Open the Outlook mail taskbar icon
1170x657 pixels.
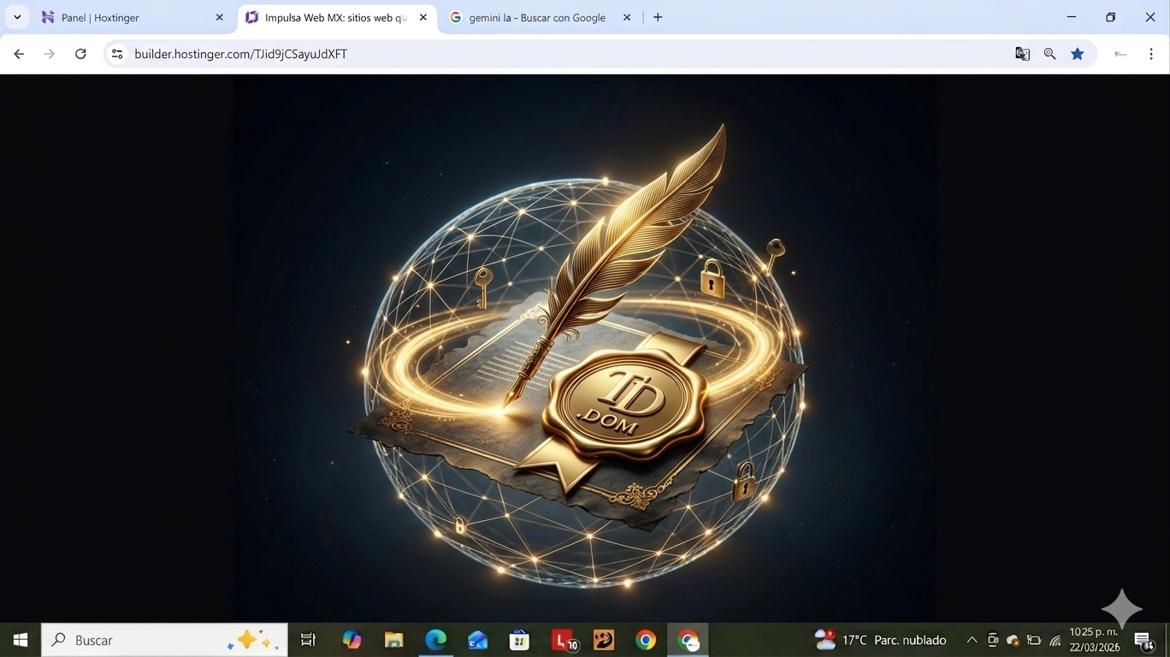point(477,640)
